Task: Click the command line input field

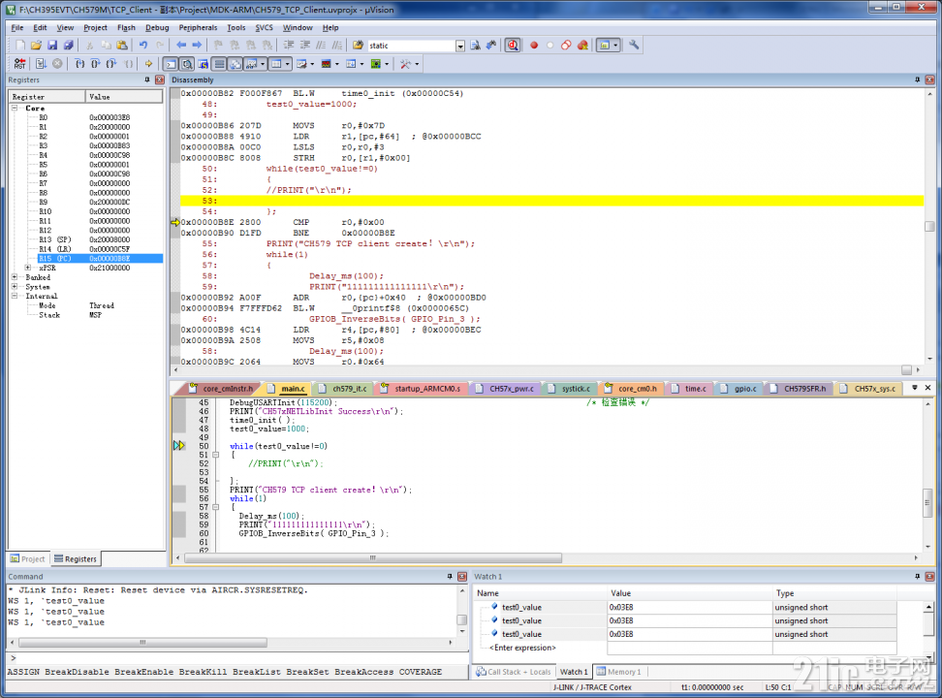Action: click(240, 658)
